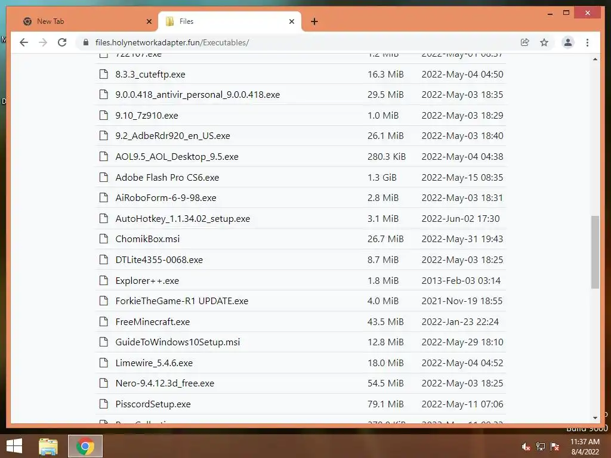
Task: Click the address bar URL field
Action: (x=301, y=42)
